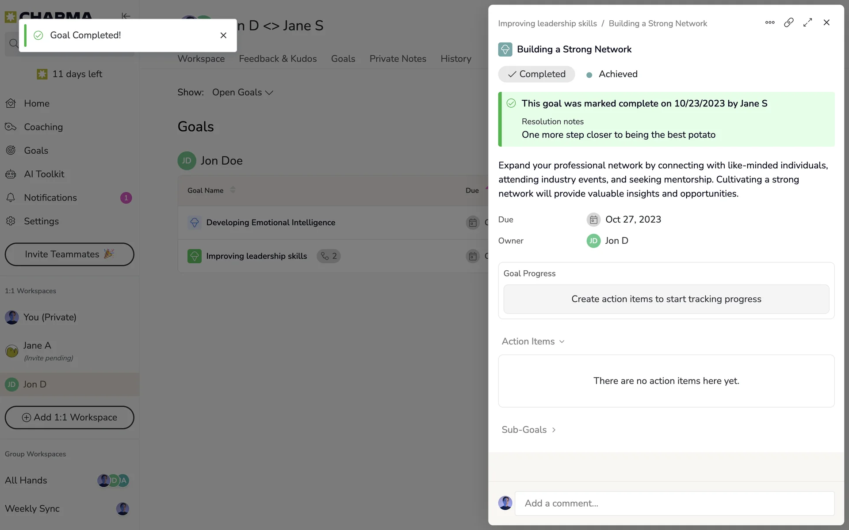This screenshot has width=849, height=530.
Task: Click the Coaching sidebar icon
Action: click(x=11, y=127)
